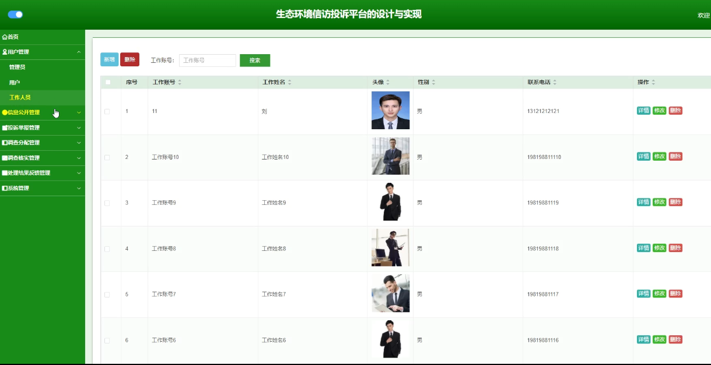The width and height of the screenshot is (711, 365).
Task: Click the 联系电话 column sort icon
Action: [555, 83]
